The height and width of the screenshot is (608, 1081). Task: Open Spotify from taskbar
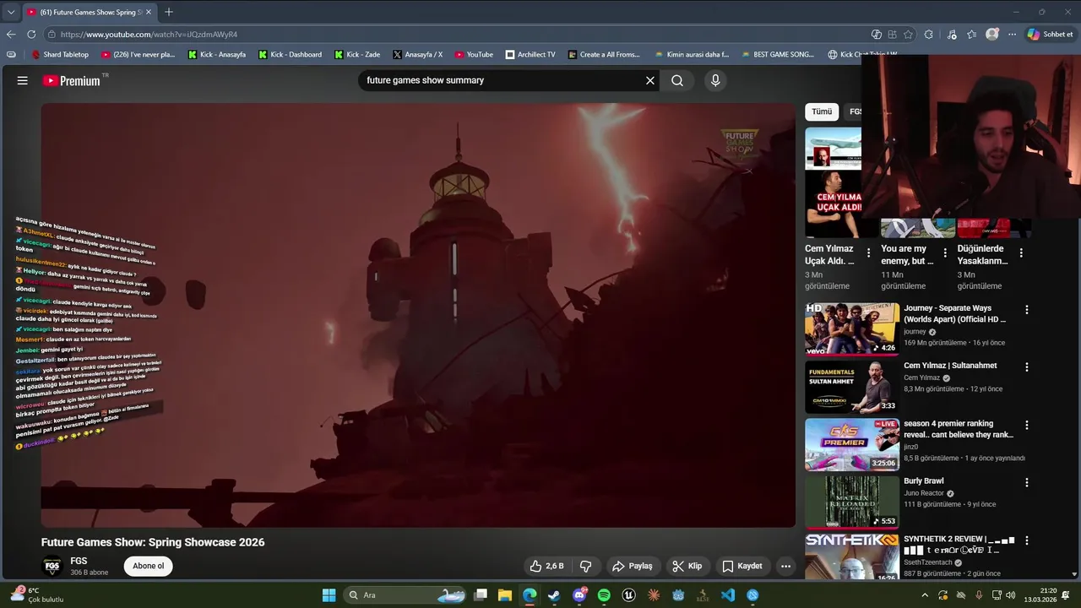[x=604, y=595]
